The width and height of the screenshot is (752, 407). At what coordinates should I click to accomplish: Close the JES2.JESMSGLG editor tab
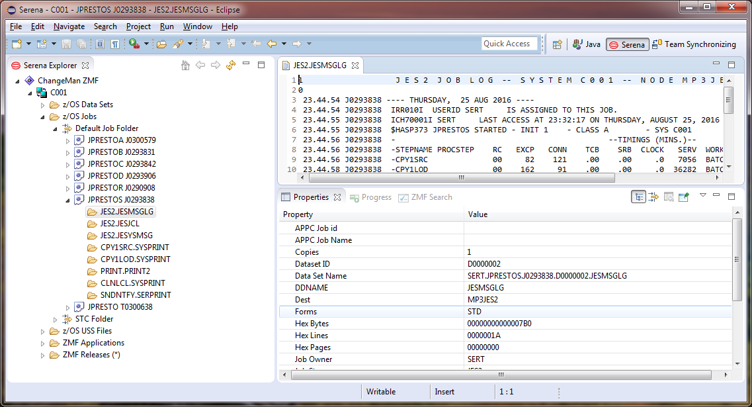tap(355, 66)
